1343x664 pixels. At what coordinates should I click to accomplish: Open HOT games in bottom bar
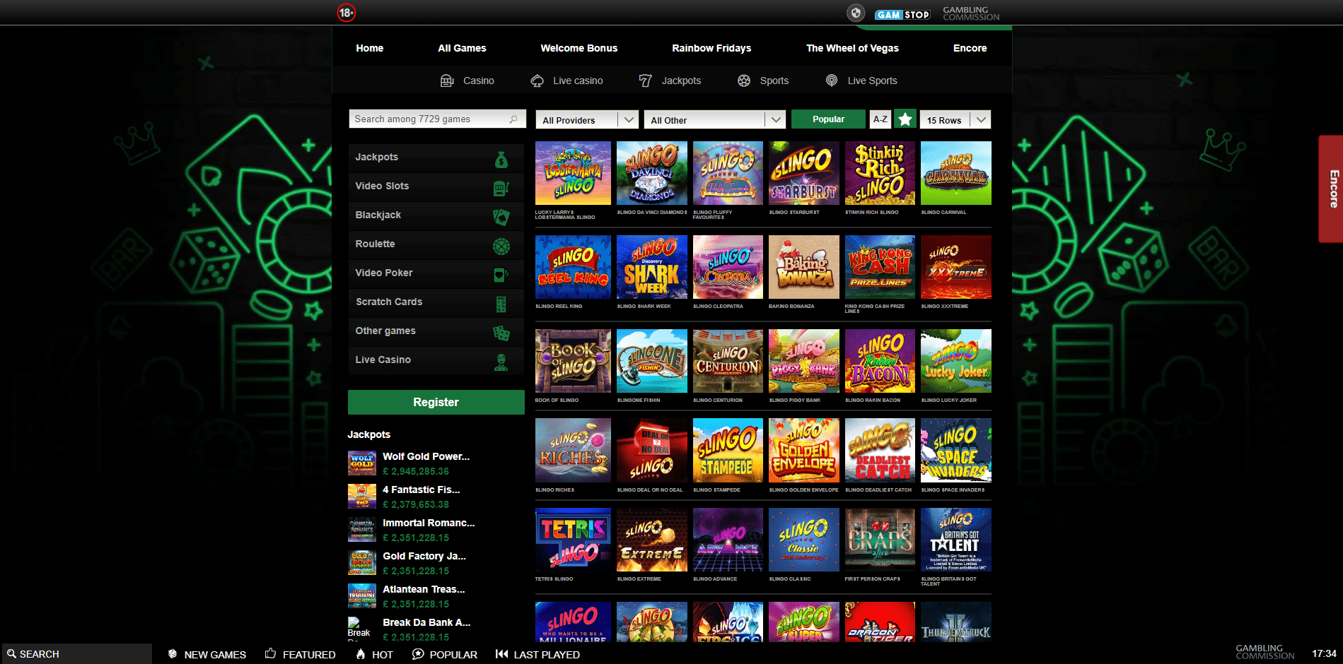coord(374,654)
